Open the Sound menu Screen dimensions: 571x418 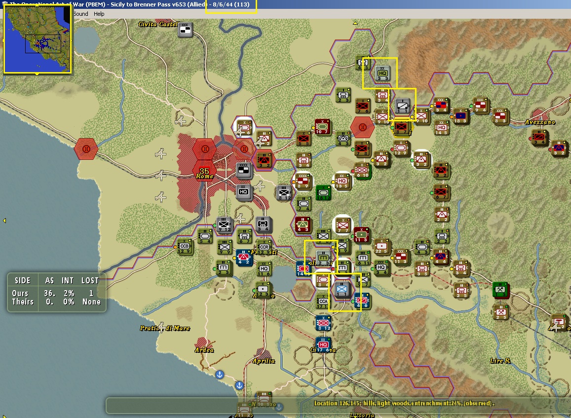(80, 14)
